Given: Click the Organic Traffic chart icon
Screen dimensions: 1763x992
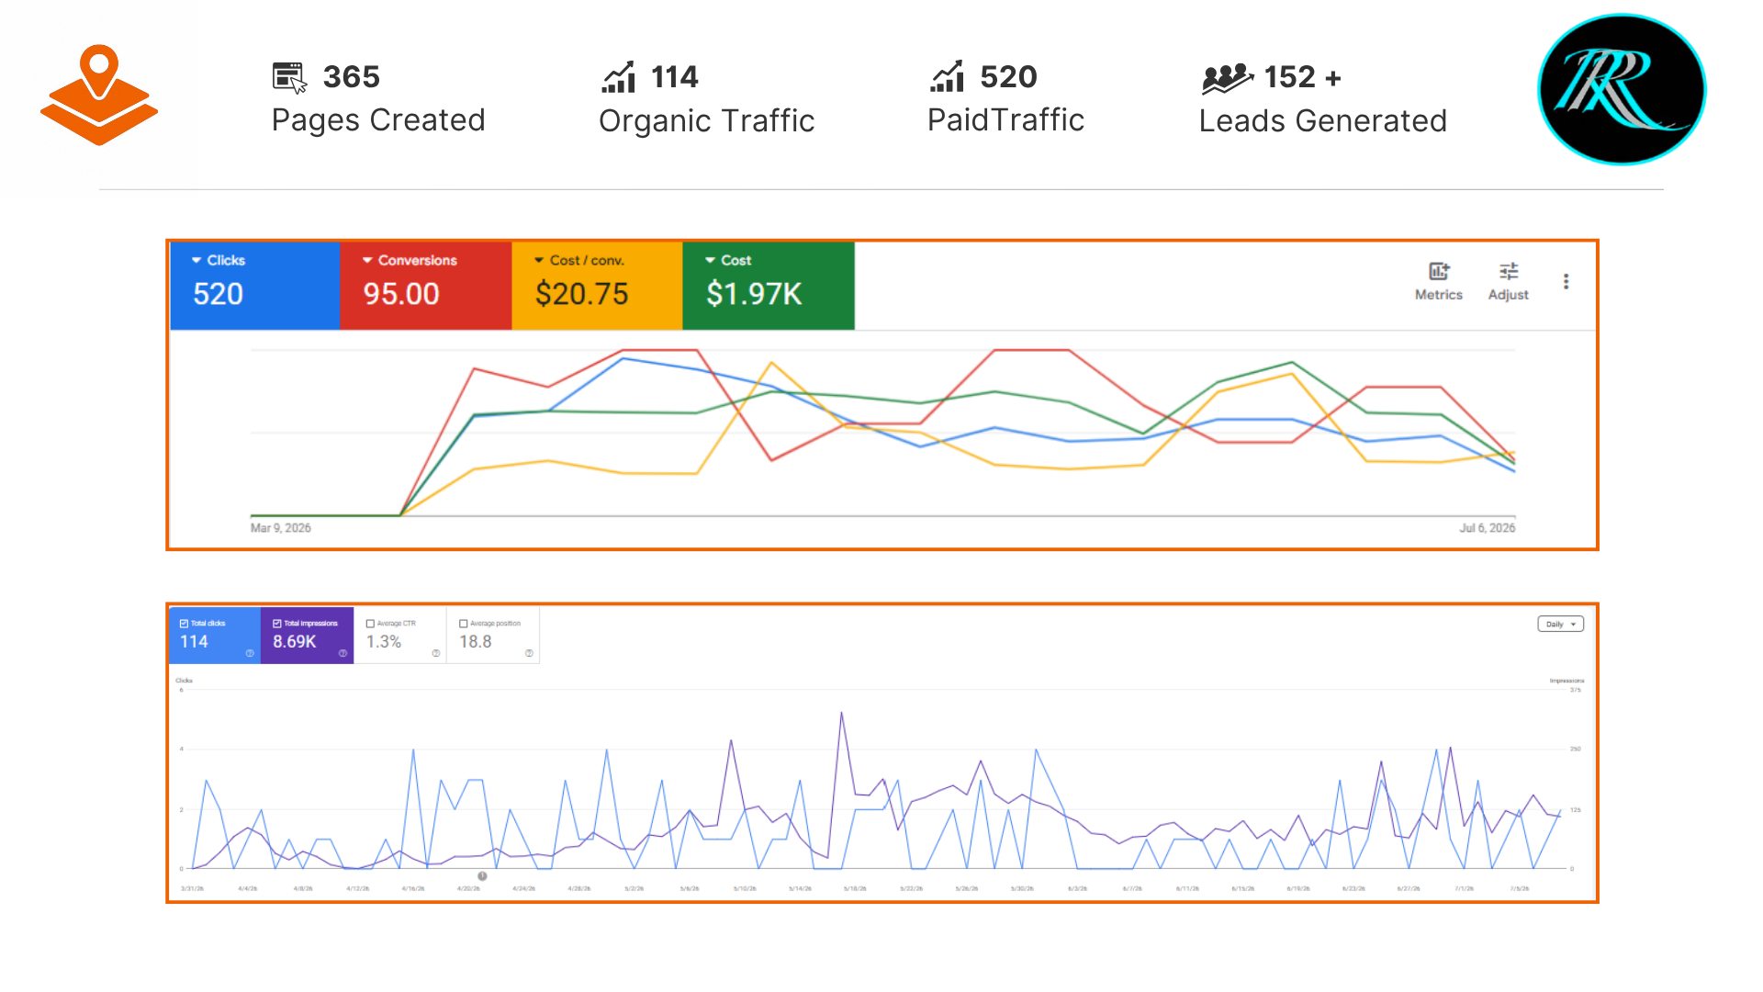Looking at the screenshot, I should tap(619, 77).
